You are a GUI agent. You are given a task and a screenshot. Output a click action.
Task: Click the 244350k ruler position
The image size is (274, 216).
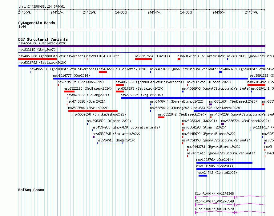click(x=187, y=12)
